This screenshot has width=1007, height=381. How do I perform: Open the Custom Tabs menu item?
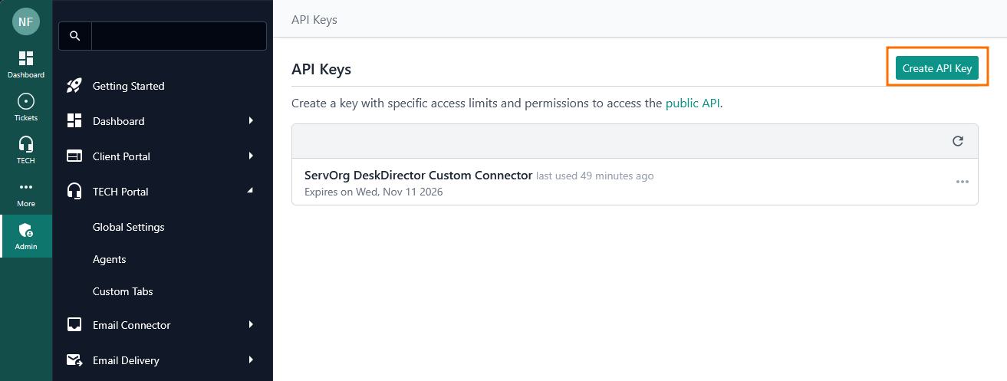click(123, 291)
